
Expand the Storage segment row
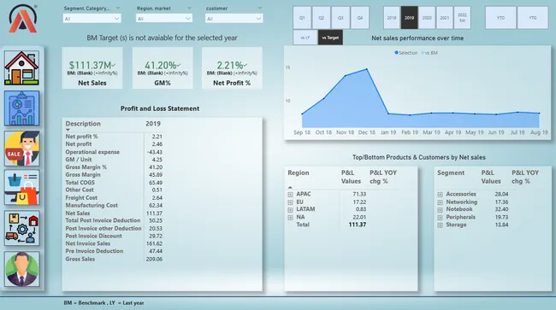click(440, 225)
